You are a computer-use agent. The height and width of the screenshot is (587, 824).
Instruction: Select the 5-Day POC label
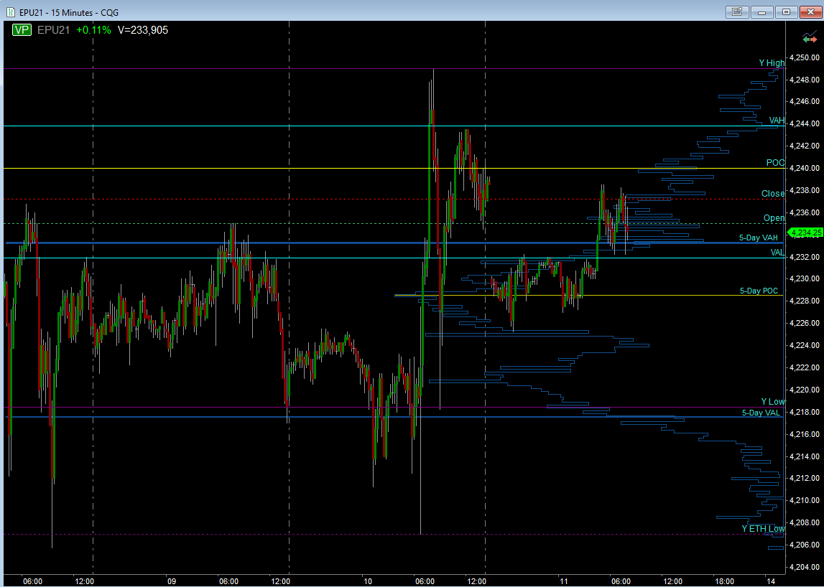pyautogui.click(x=759, y=291)
